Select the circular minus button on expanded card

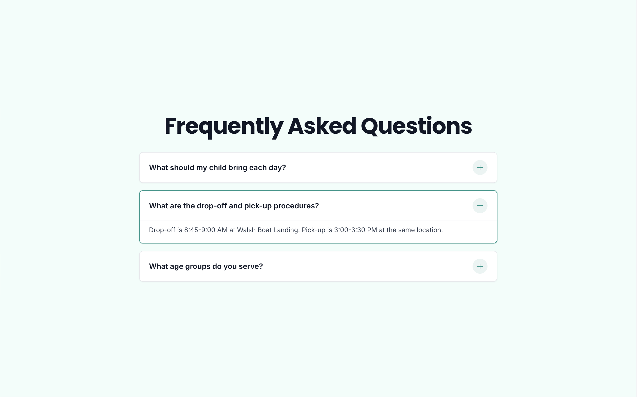pos(480,206)
